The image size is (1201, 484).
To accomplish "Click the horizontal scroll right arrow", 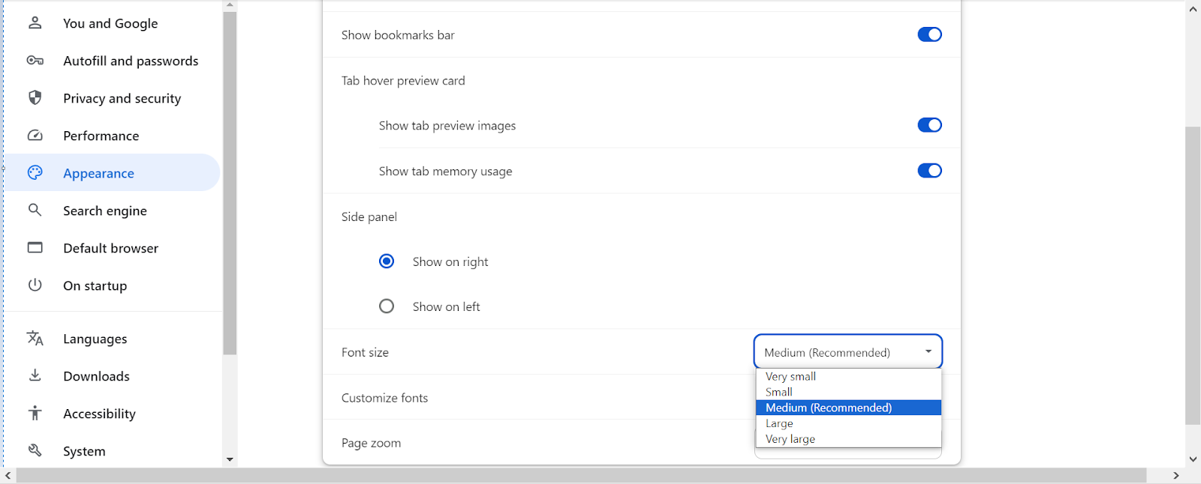I will (1176, 476).
